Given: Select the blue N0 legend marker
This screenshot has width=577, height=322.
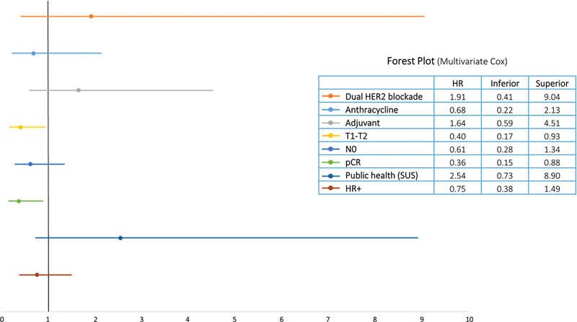Looking at the screenshot, I should coord(330,149).
